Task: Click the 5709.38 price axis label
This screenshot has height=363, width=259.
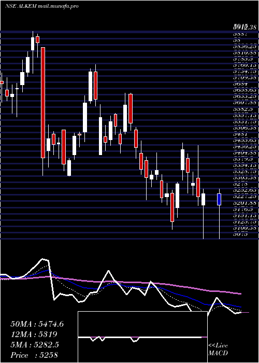Action: pos(244,78)
